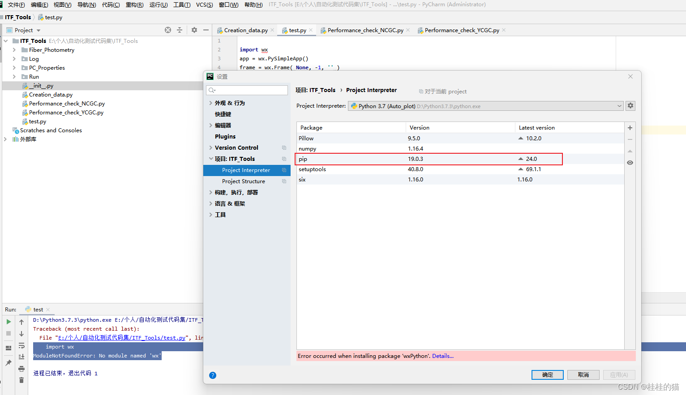Viewport: 686px width, 395px height.
Task: Expand the Log folder in tree
Action: pyautogui.click(x=14, y=59)
